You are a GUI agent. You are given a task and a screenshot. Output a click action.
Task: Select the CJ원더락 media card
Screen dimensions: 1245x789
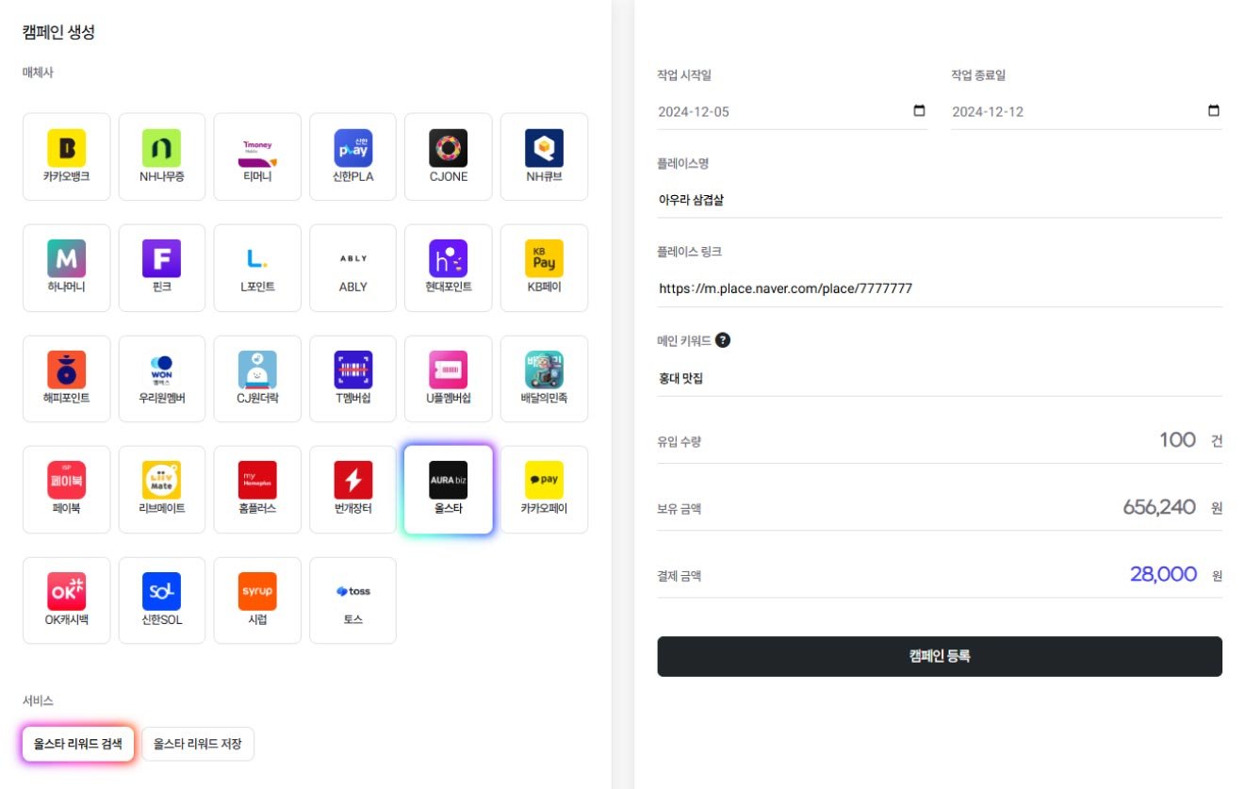(257, 379)
